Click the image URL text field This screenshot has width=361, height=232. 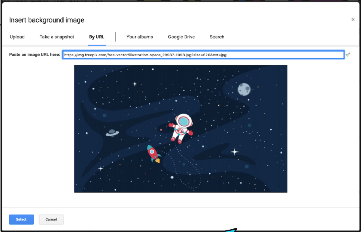tap(203, 55)
